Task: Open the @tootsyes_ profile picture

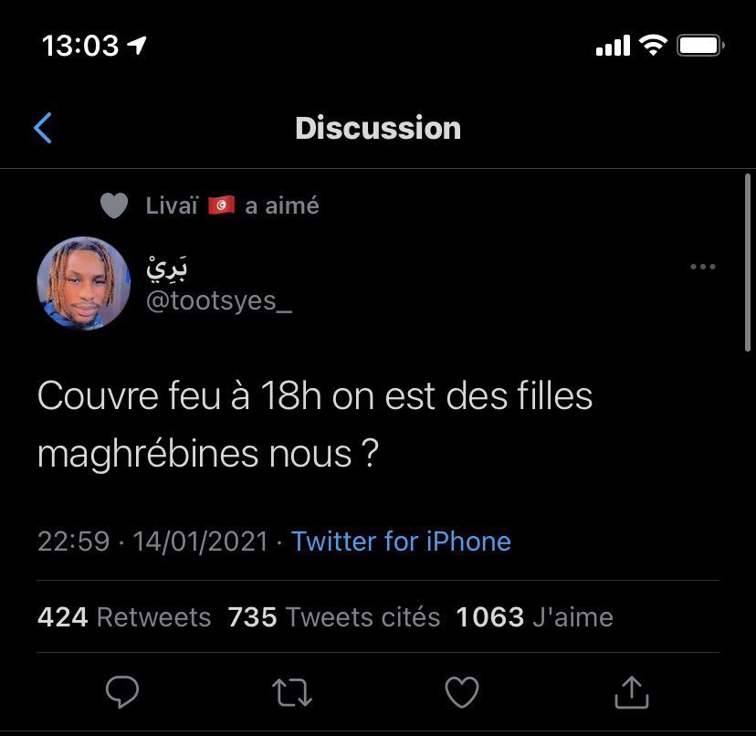Action: tap(83, 283)
